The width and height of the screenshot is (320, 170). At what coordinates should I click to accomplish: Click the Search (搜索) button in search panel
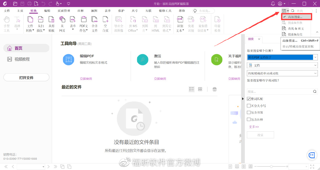pyautogui.click(x=260, y=135)
